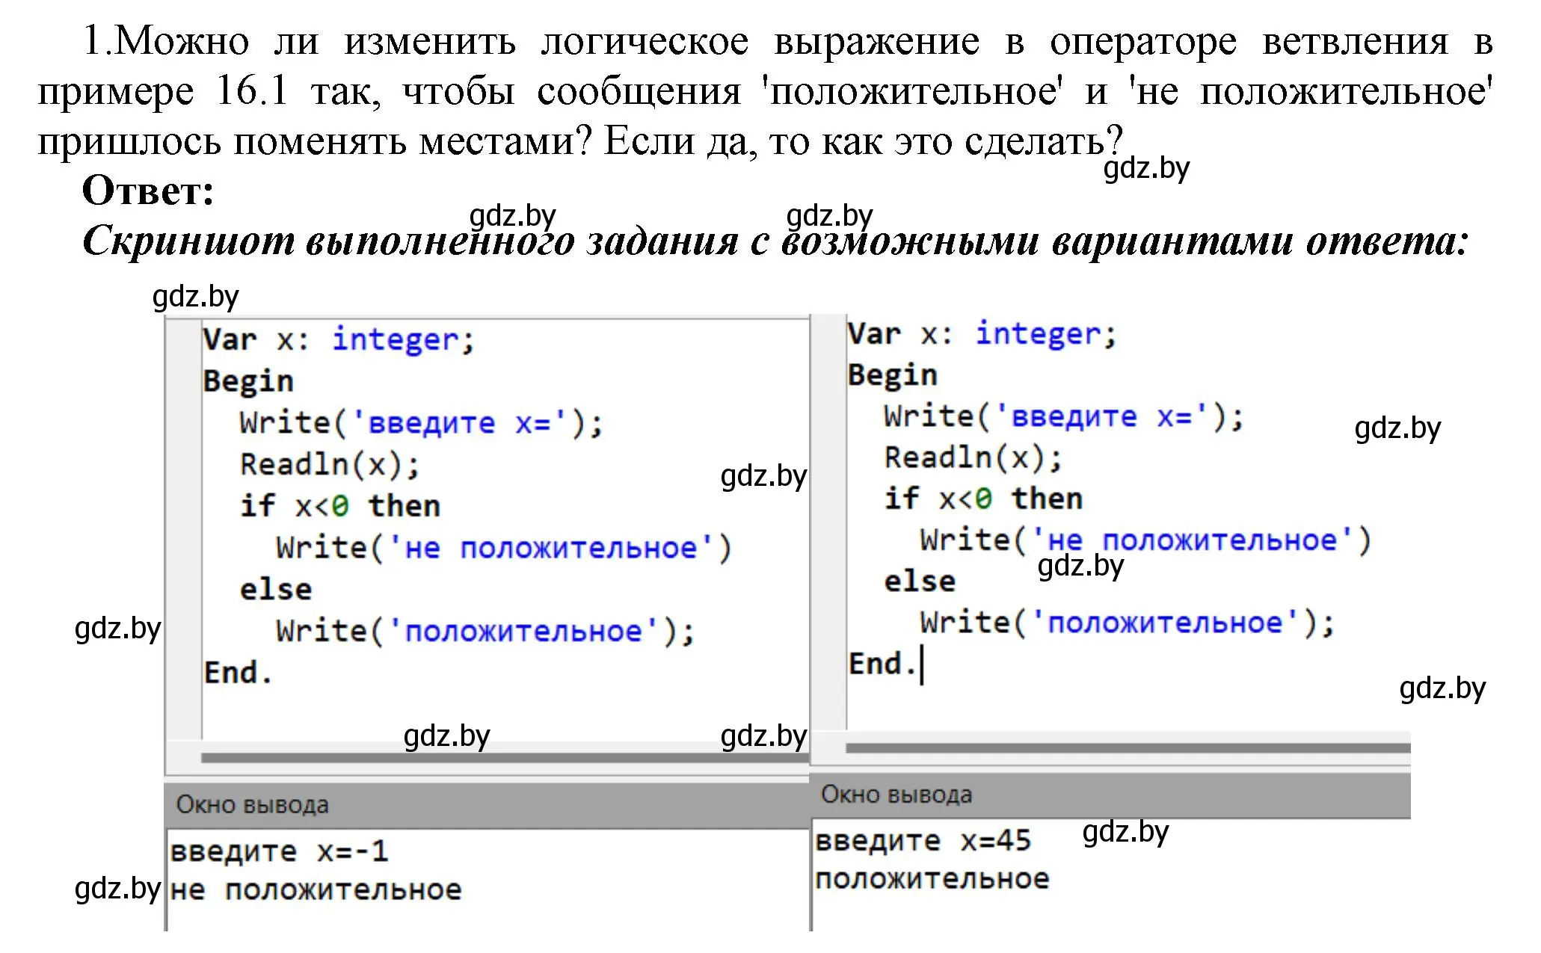The width and height of the screenshot is (1541, 953).
Task: Click 'не положительное' in the left output window
Action: [x=316, y=890]
